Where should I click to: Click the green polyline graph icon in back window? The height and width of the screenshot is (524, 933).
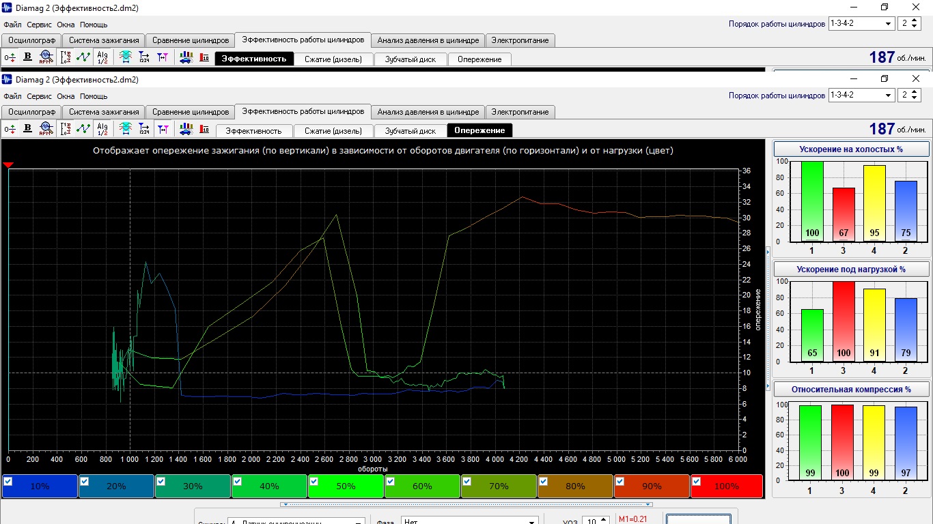pos(83,58)
